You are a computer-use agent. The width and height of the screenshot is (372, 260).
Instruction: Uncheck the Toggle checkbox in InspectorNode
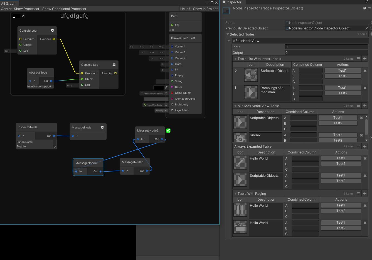click(x=55, y=147)
